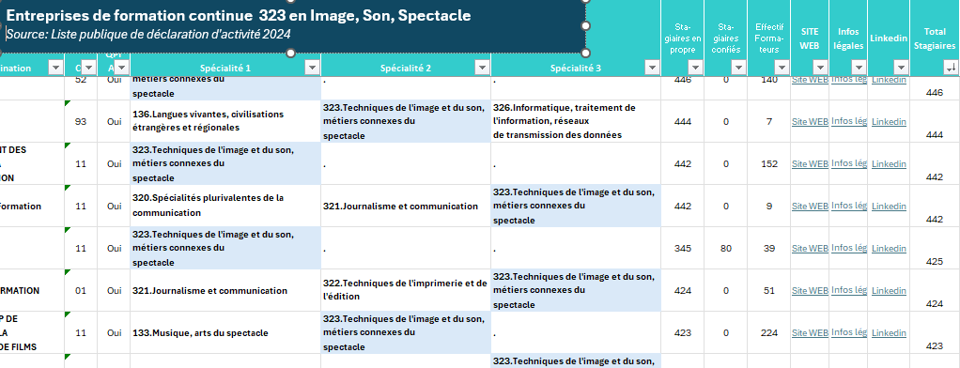Screen dimensions: 960x368
Task: Open the Stagiaires en propre filter arrow
Action: tap(695, 68)
